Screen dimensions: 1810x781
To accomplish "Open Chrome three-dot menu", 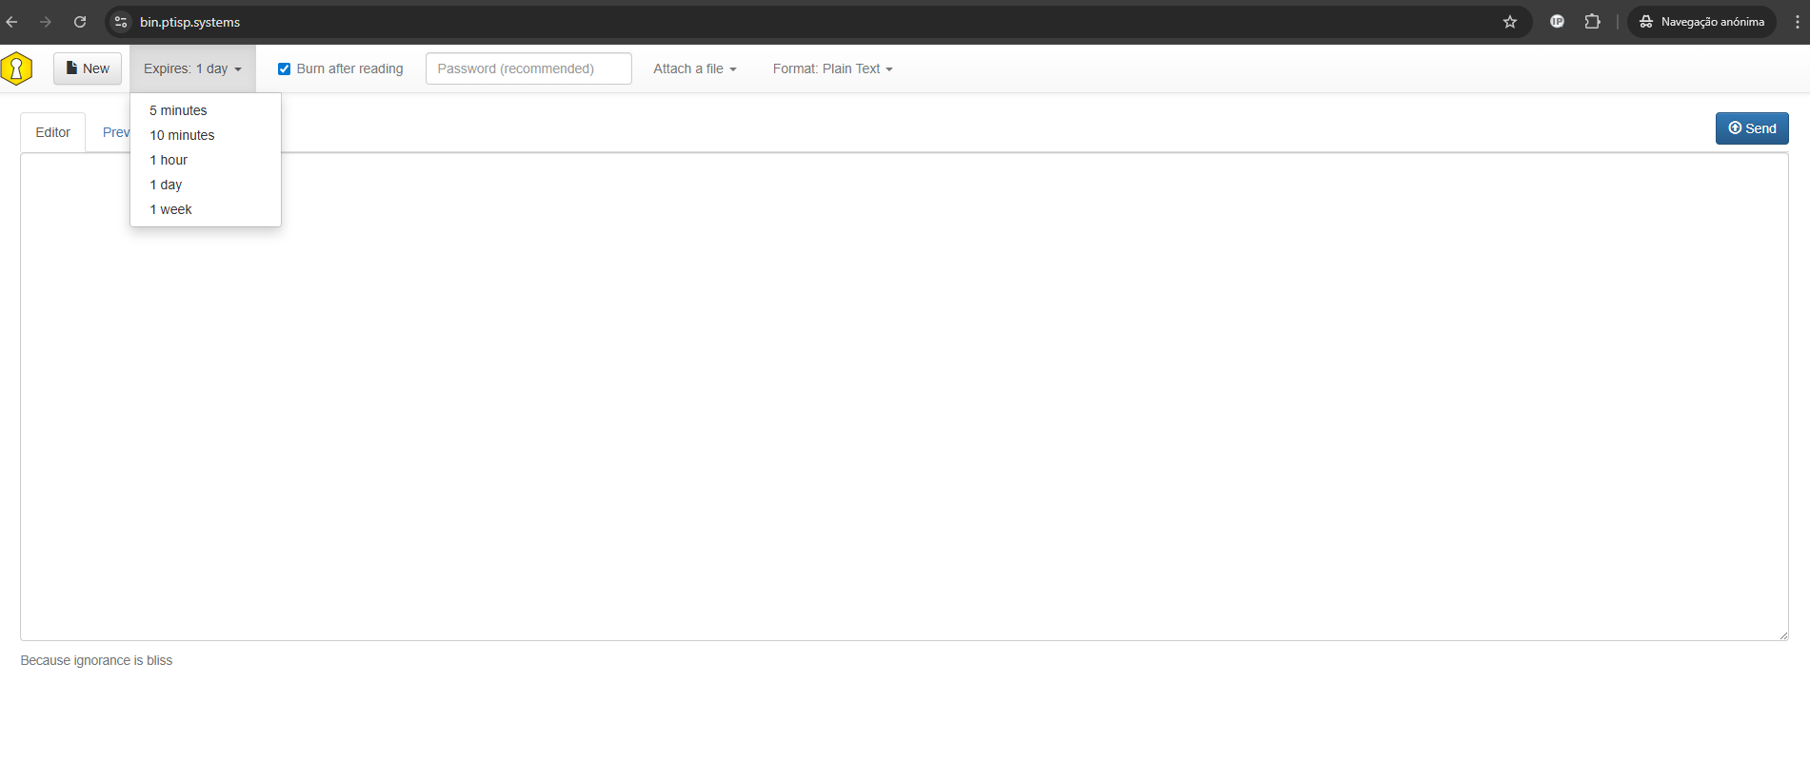I will click(1798, 22).
